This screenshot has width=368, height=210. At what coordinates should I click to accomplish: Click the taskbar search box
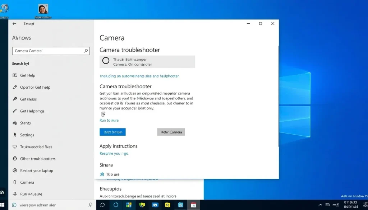pyautogui.click(x=52, y=205)
